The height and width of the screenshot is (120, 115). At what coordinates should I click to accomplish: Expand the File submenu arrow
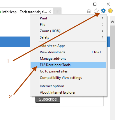click(102, 25)
